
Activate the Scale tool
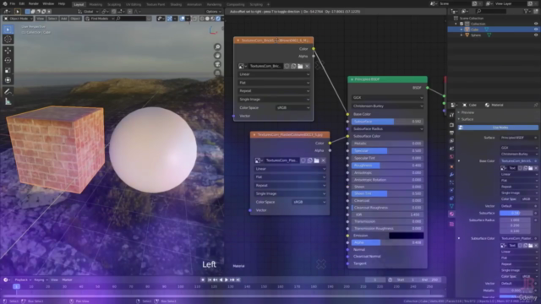tap(8, 70)
